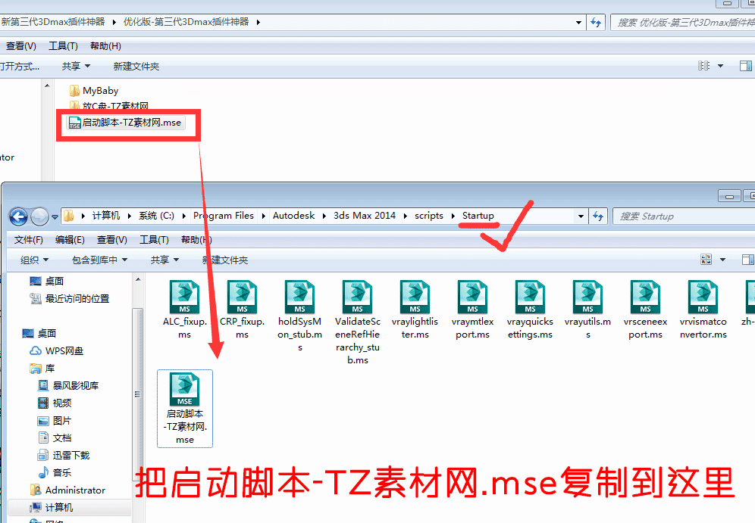Screen dimensions: 755x523
Task: Click 计算机 breadcrumb in address bar
Action: click(106, 216)
